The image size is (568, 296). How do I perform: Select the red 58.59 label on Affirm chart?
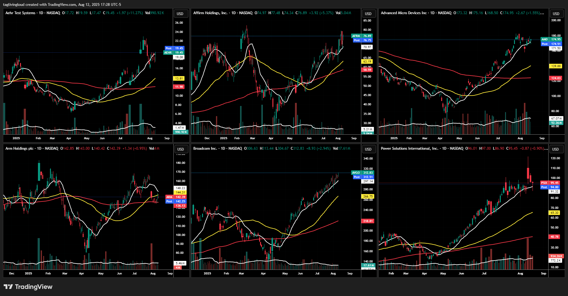(367, 70)
